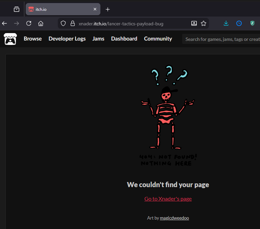This screenshot has width=260, height=229.
Task: Go to Jams
Action: 98,39
